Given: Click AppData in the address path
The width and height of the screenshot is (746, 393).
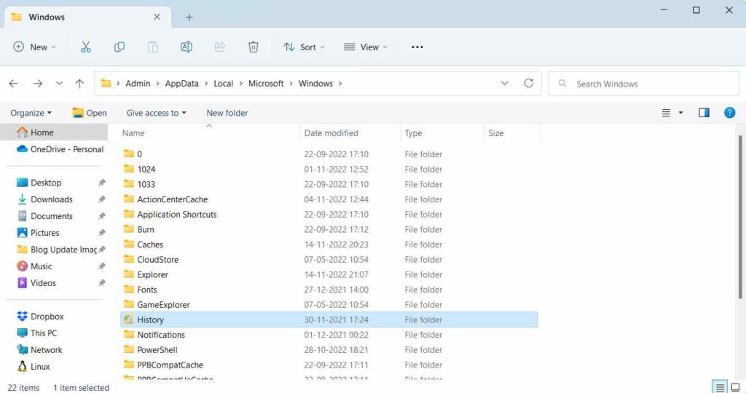Looking at the screenshot, I should (181, 83).
